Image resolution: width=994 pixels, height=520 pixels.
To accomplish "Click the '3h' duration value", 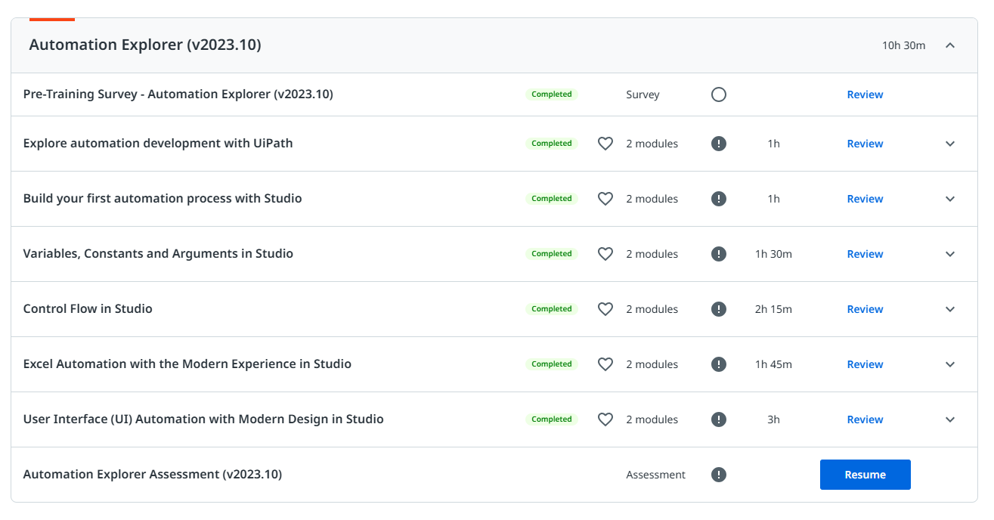I will tap(773, 419).
